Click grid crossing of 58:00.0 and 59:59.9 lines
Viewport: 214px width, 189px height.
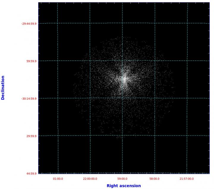click(155, 61)
